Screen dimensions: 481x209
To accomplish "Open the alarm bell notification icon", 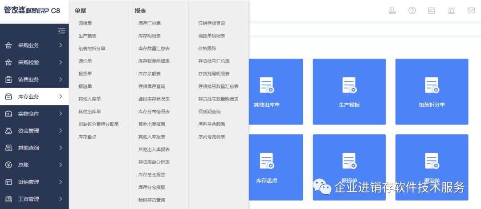I will 451,11.
